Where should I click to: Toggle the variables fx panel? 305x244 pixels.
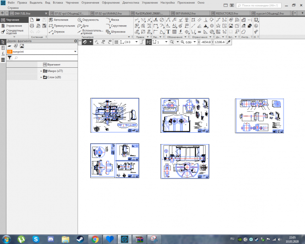[x=3, y=54]
